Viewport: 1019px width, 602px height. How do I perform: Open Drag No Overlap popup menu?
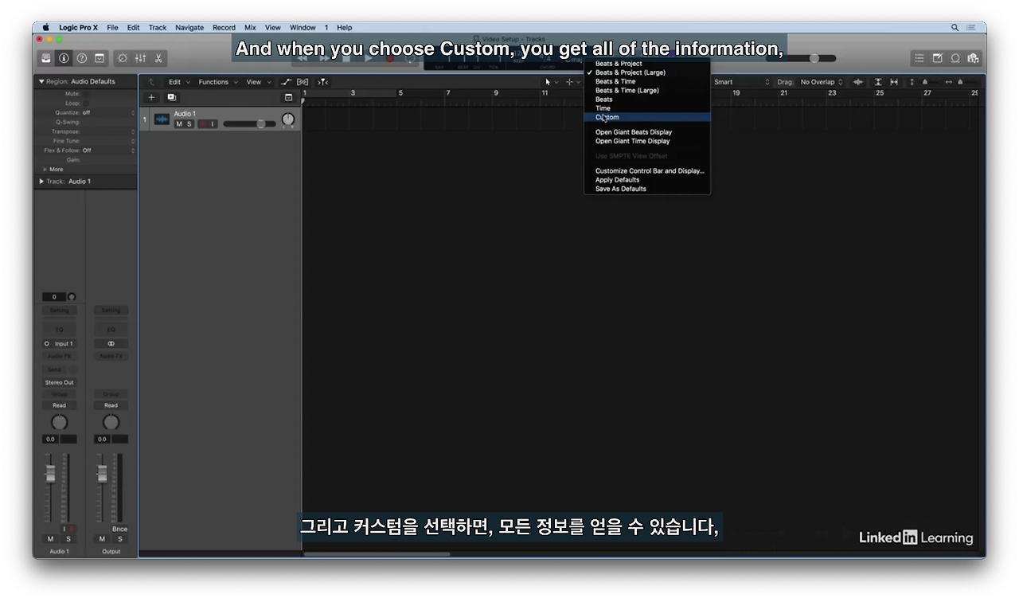coord(822,82)
